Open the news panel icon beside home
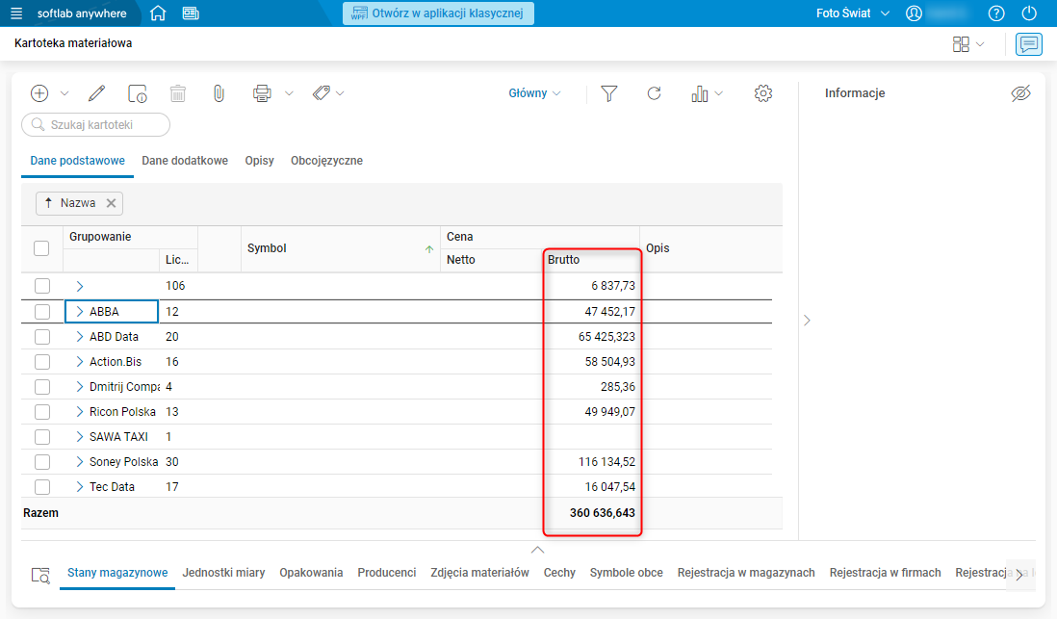This screenshot has height=619, width=1057. (x=191, y=13)
